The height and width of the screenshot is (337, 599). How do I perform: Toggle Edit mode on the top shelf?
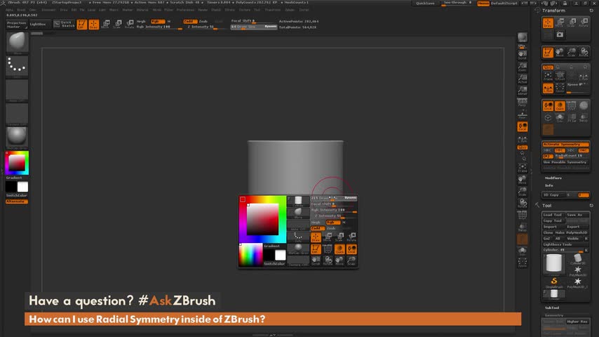click(82, 25)
